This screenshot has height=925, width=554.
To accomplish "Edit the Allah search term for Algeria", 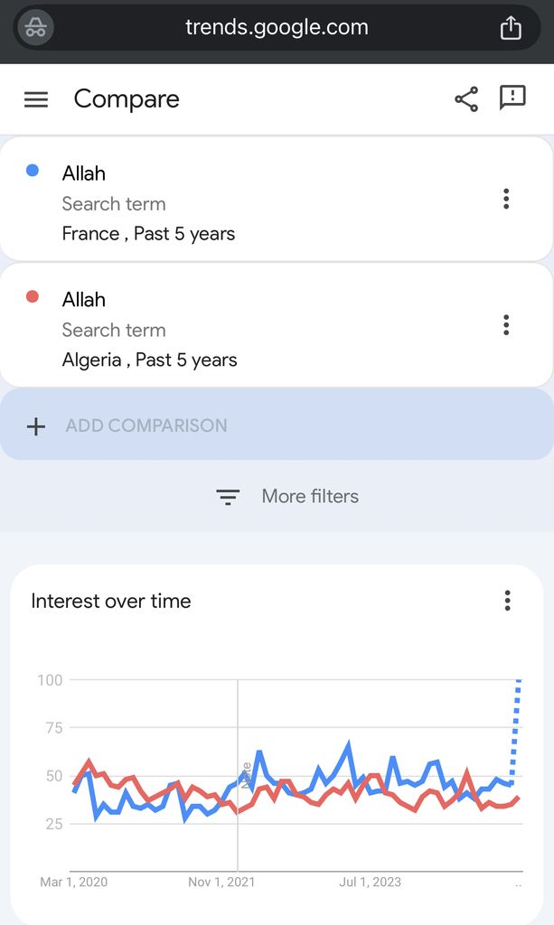I will click(84, 300).
